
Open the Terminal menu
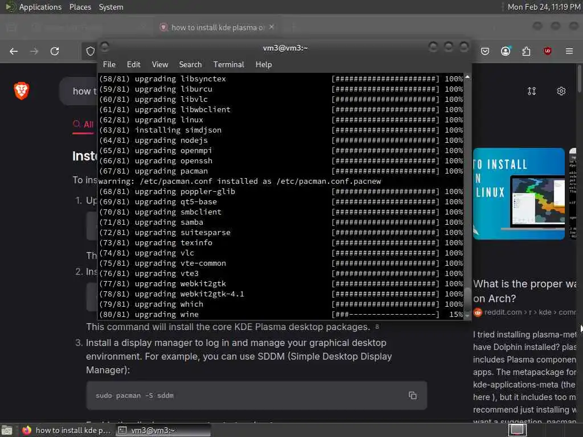point(229,65)
